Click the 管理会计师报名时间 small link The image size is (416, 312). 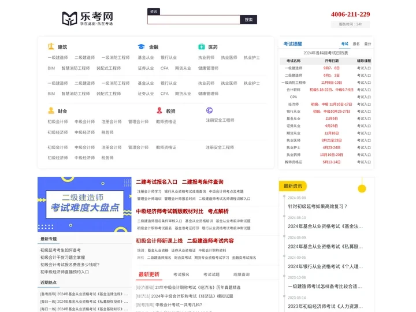180,199
